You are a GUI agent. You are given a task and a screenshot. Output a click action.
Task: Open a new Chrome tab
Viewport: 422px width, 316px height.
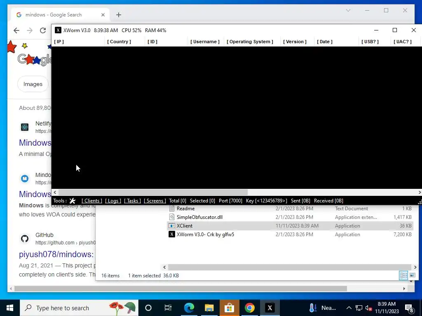tap(118, 15)
